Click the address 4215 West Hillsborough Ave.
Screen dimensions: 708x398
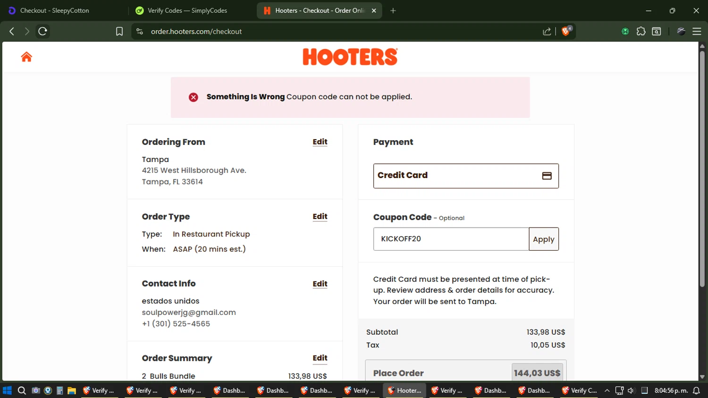[194, 170]
